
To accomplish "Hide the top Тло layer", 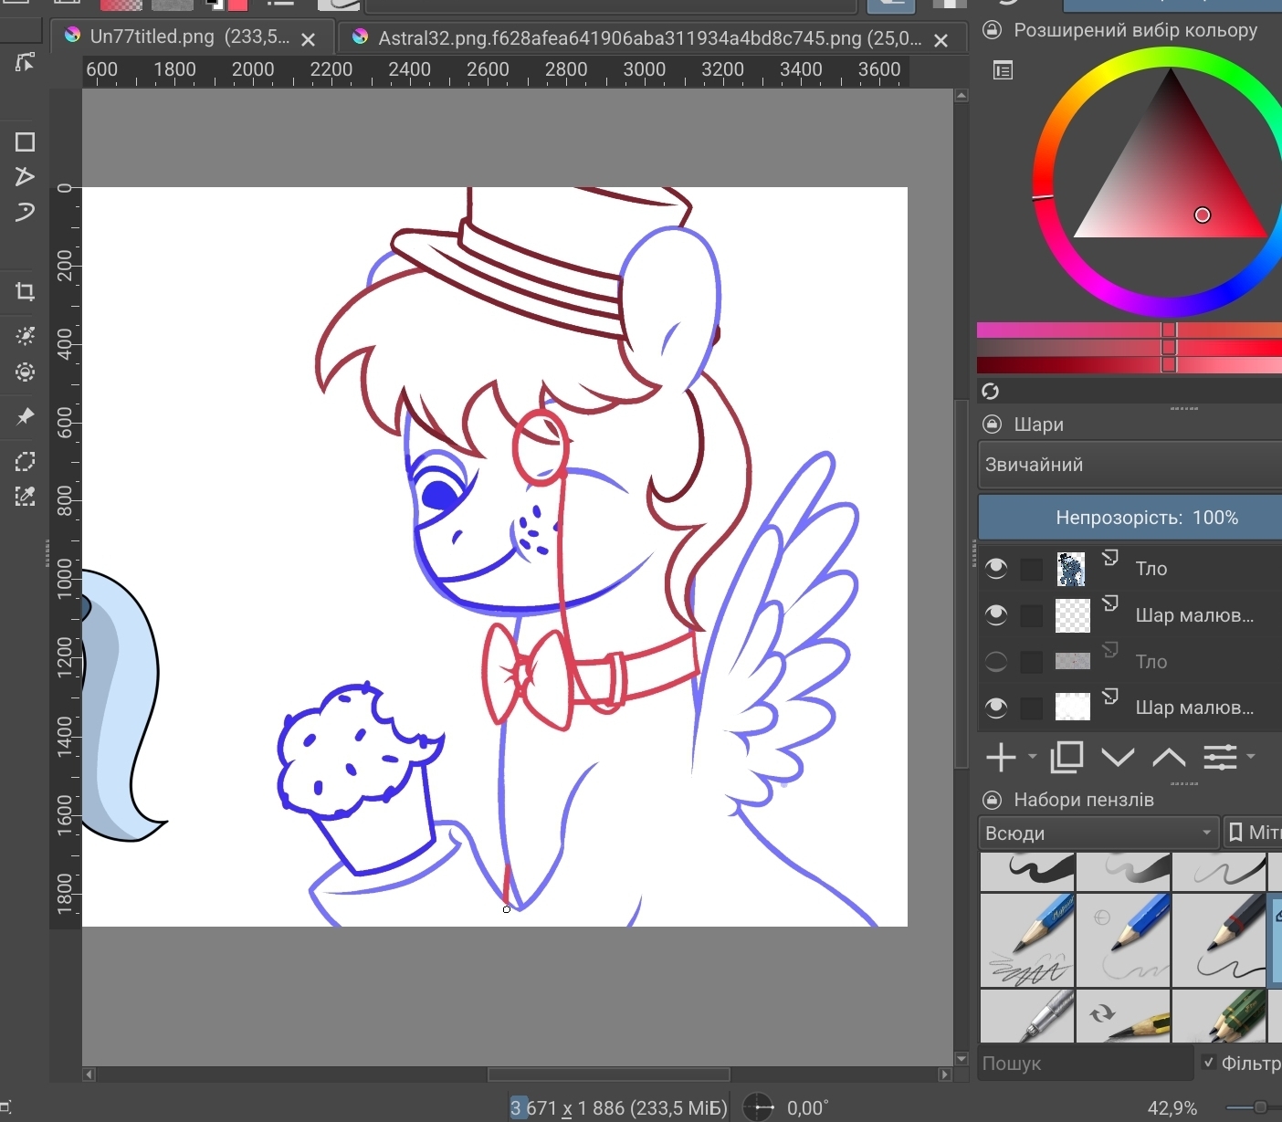I will click(996, 568).
